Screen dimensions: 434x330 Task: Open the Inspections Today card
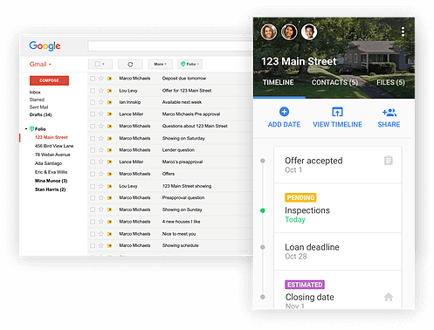pos(338,208)
